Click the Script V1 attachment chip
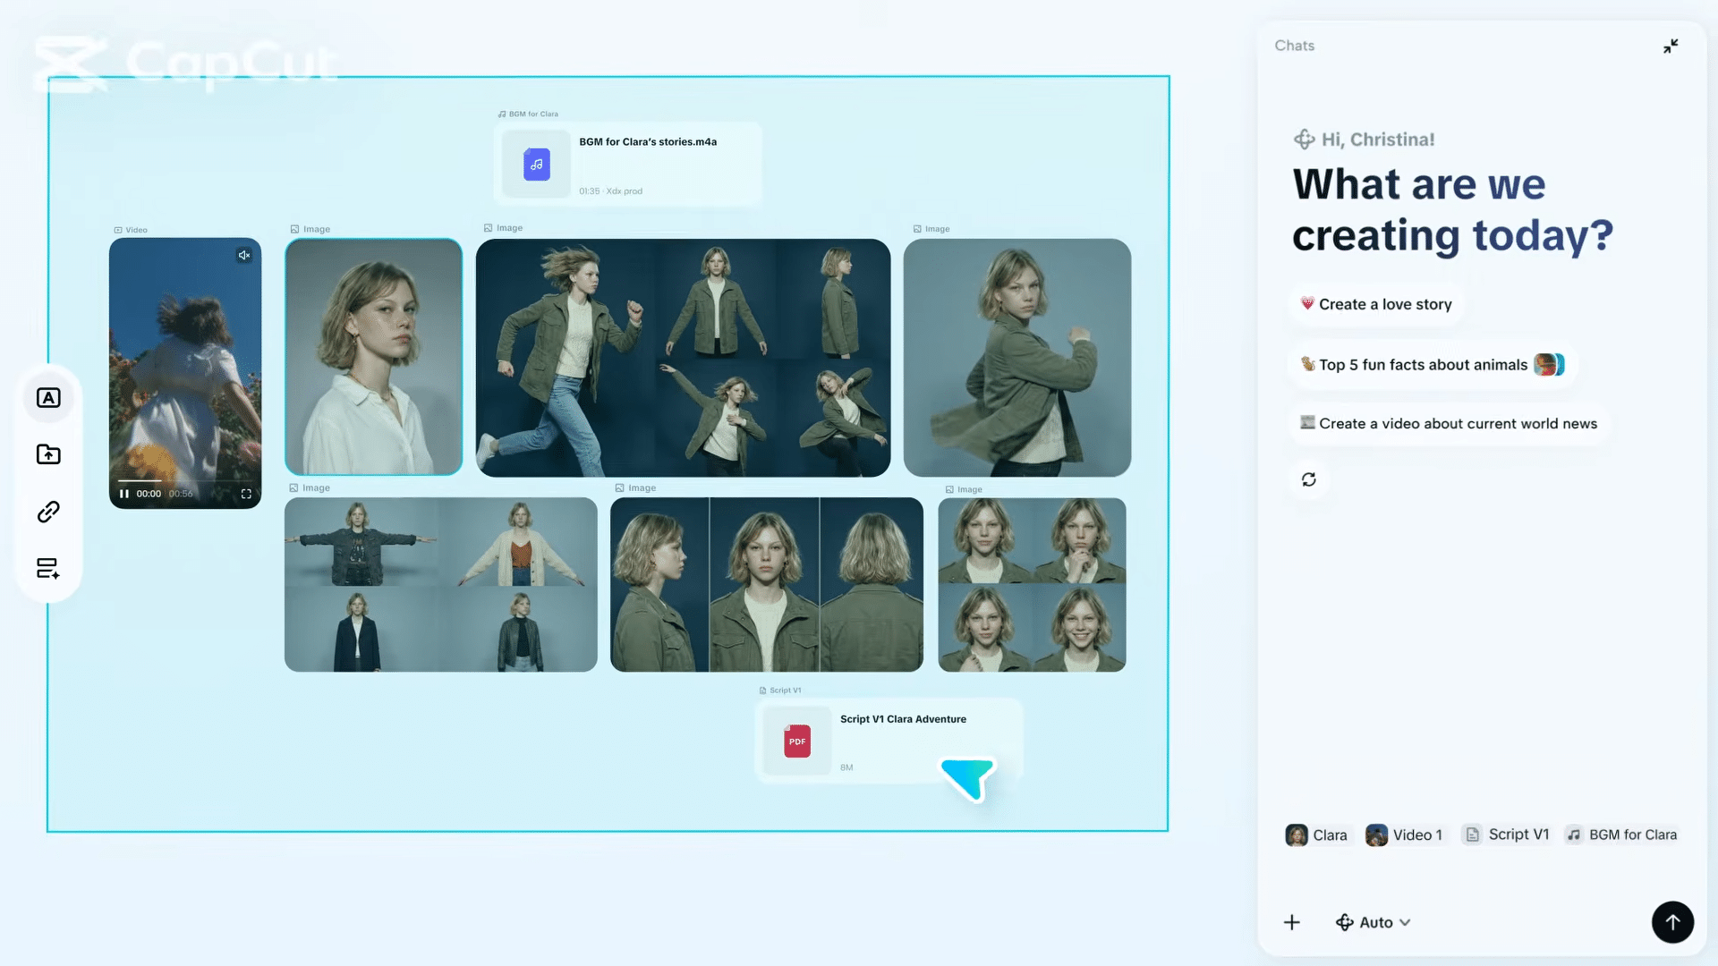 pyautogui.click(x=1506, y=835)
